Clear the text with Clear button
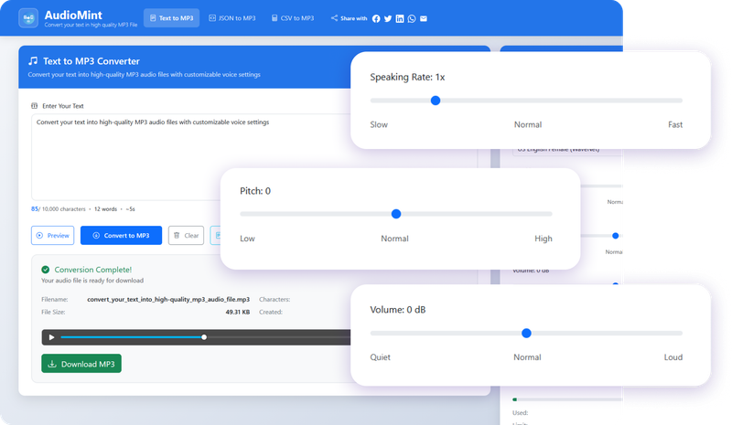The height and width of the screenshot is (425, 732). click(x=186, y=235)
